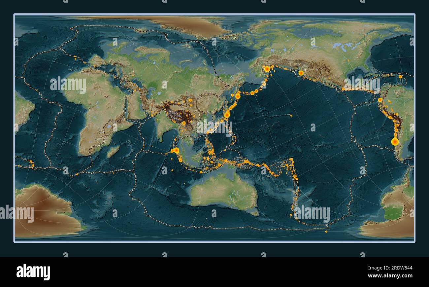Click the earthquake marker in the Lesser Antilles

(400, 76)
